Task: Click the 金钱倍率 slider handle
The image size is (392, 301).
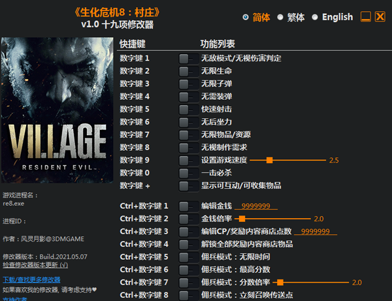Action: (x=242, y=219)
